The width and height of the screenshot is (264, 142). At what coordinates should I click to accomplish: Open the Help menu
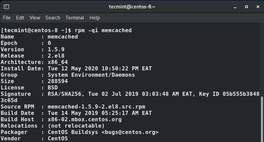point(95,18)
